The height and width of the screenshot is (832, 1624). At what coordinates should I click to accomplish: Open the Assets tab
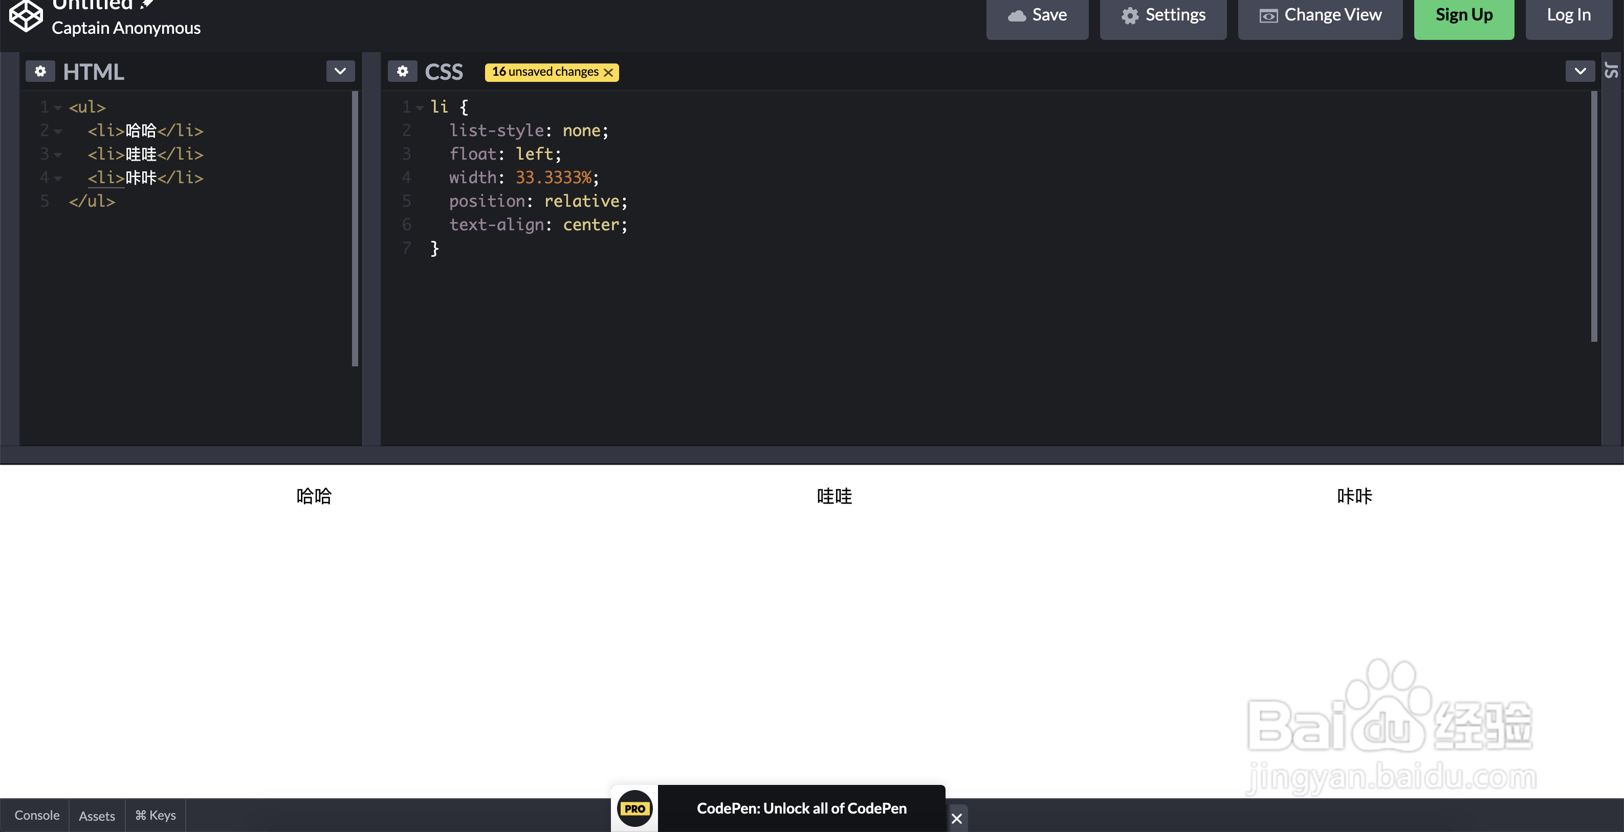tap(97, 816)
